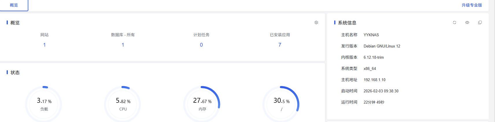Viewport: 495px width, 122px height.
Task: Switch to the 概览 tab
Action: (x=14, y=5)
